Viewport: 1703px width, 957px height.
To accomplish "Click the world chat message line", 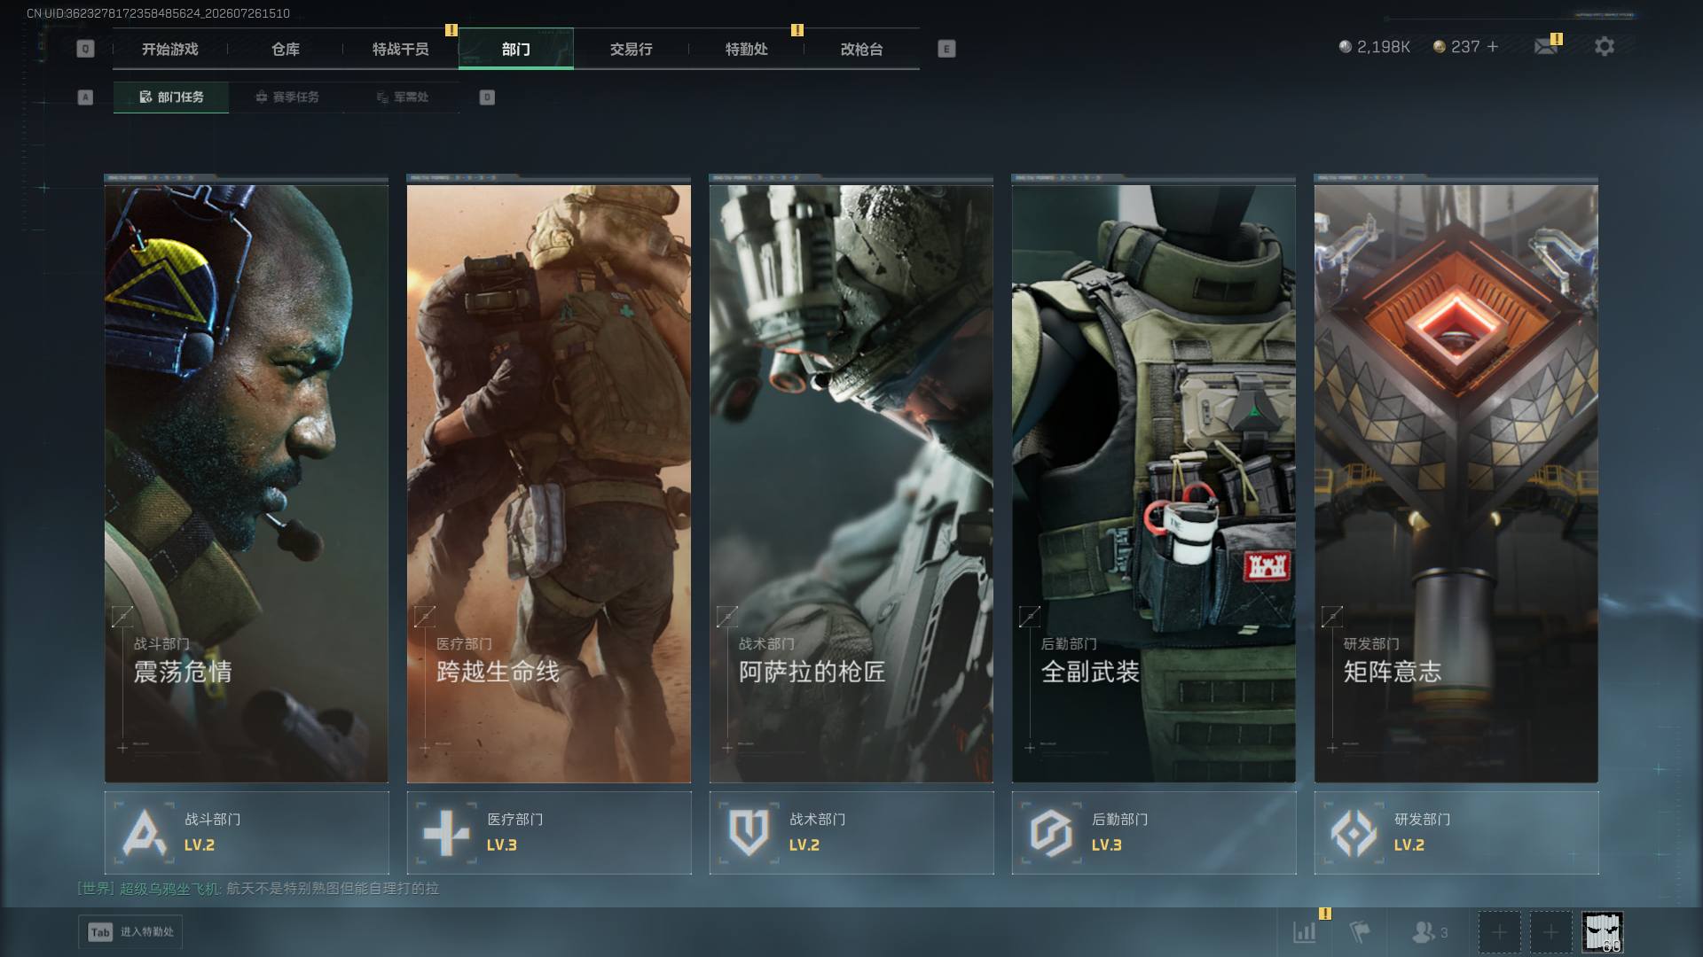I will point(258,889).
